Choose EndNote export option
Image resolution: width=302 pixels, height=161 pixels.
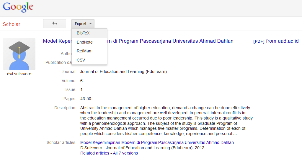(x=84, y=42)
